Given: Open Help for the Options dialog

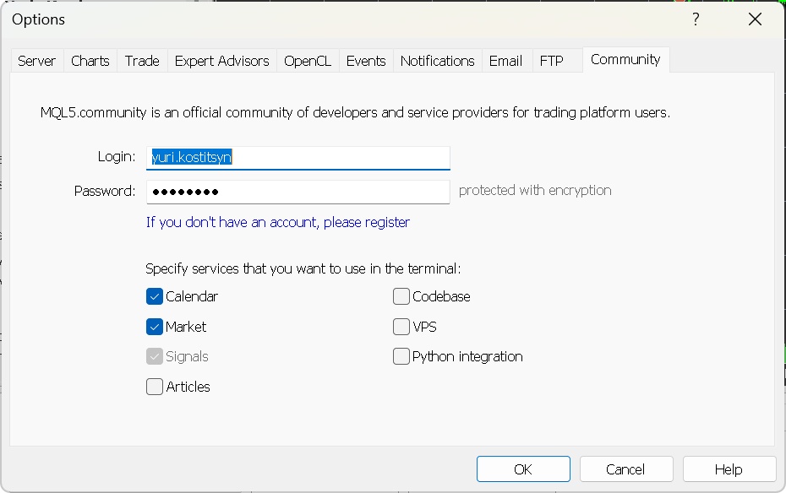Looking at the screenshot, I should pyautogui.click(x=729, y=469).
